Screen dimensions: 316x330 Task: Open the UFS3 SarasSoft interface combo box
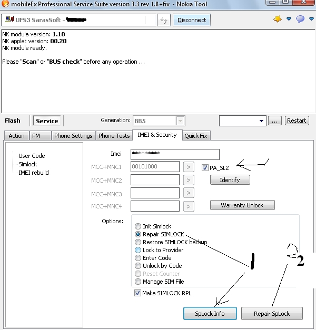79,20
